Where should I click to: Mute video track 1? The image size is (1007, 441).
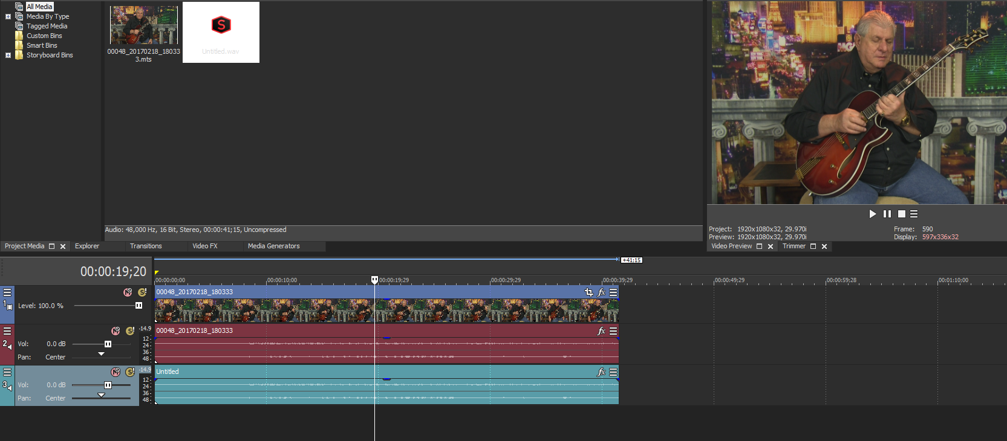click(x=128, y=292)
